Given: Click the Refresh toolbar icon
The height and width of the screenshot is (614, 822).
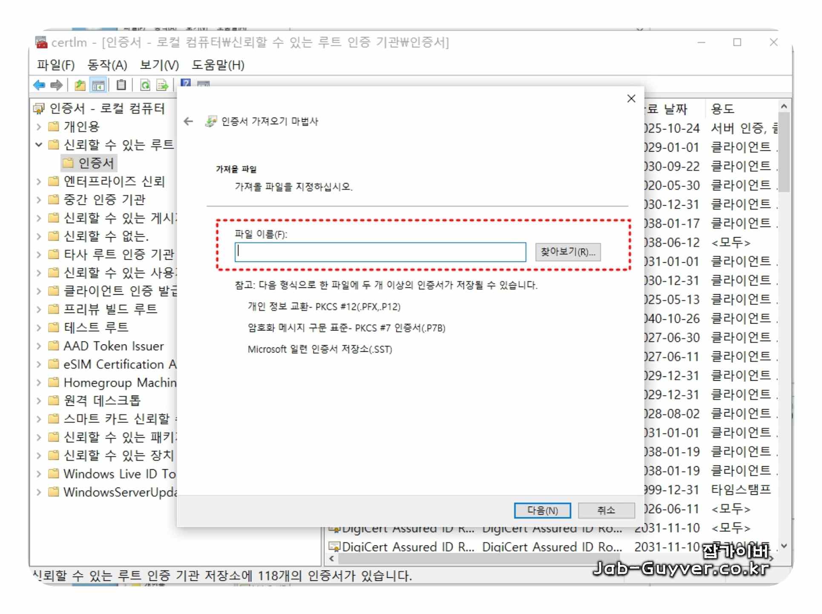Looking at the screenshot, I should pyautogui.click(x=145, y=85).
